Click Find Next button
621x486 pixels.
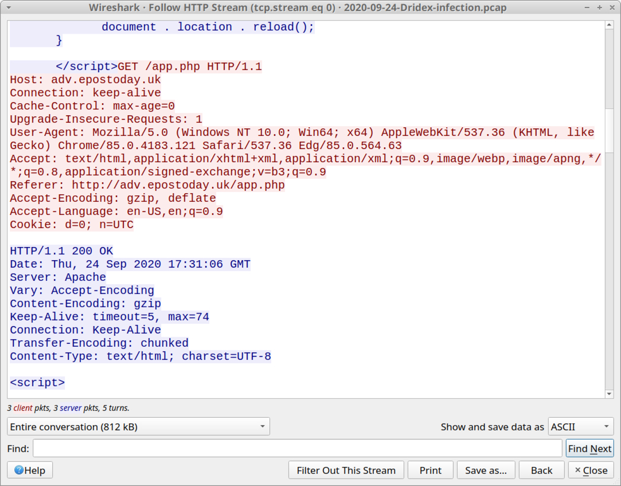click(589, 448)
